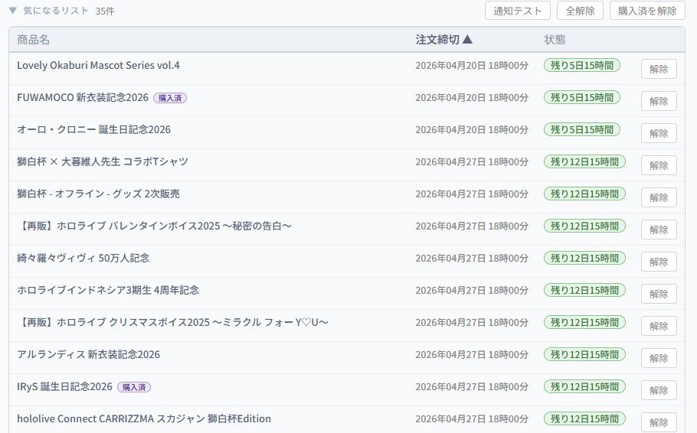Screen dimensions: 697x433
Task: Open 獅白杯 × 大暮維人先生 コラボTシャツ item
Action: click(x=103, y=161)
